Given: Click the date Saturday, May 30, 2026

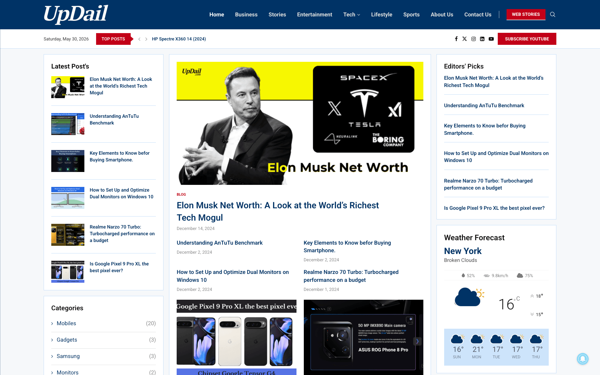Looking at the screenshot, I should point(66,39).
